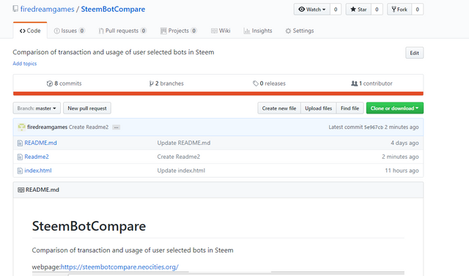Click the file icon beside README.md

[20, 143]
